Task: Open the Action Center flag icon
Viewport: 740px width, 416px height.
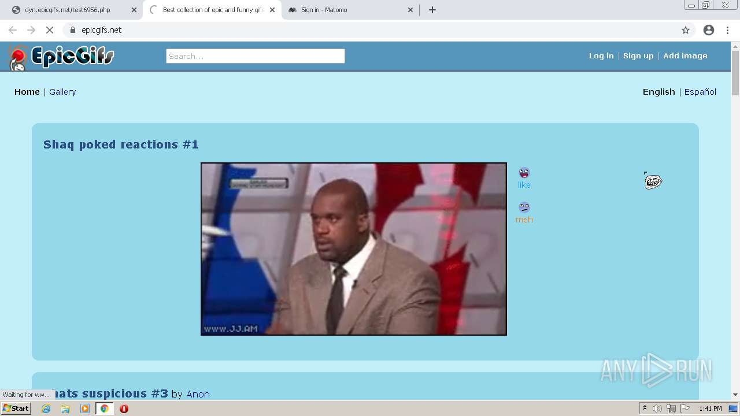Action: (685, 408)
